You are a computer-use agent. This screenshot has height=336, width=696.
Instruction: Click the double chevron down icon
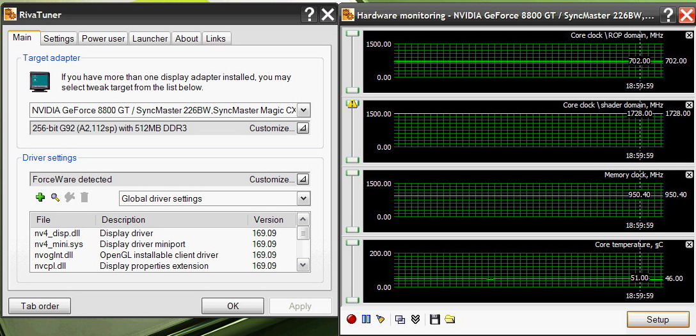[415, 319]
